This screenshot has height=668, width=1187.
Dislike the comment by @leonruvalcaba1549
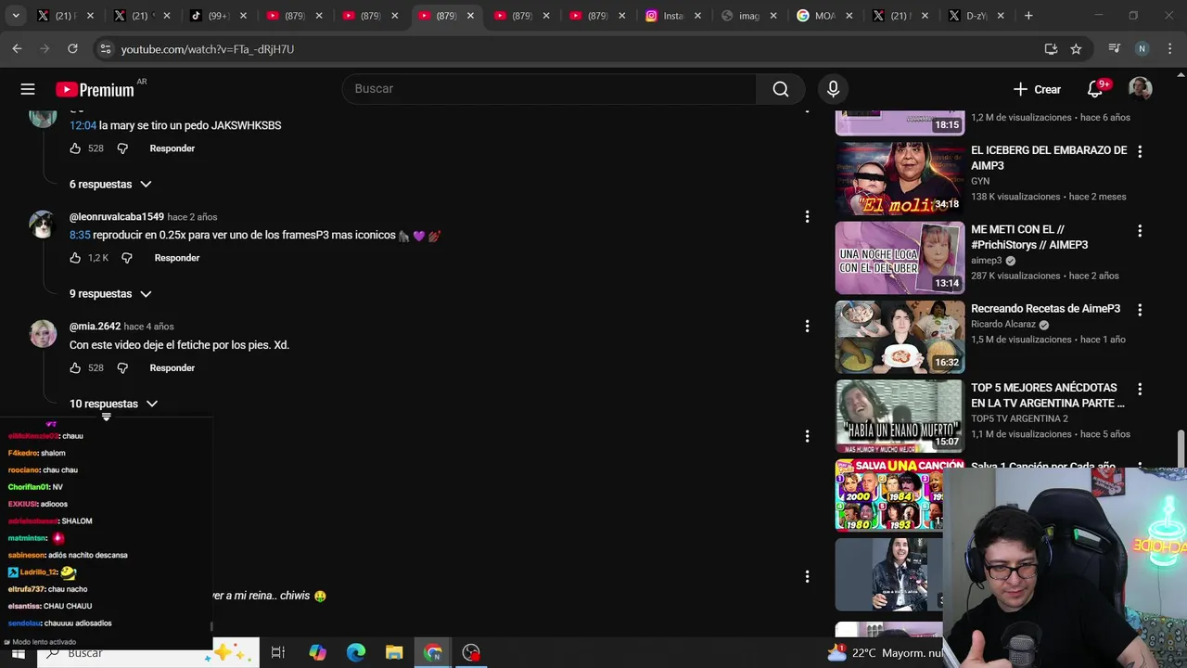click(x=127, y=258)
